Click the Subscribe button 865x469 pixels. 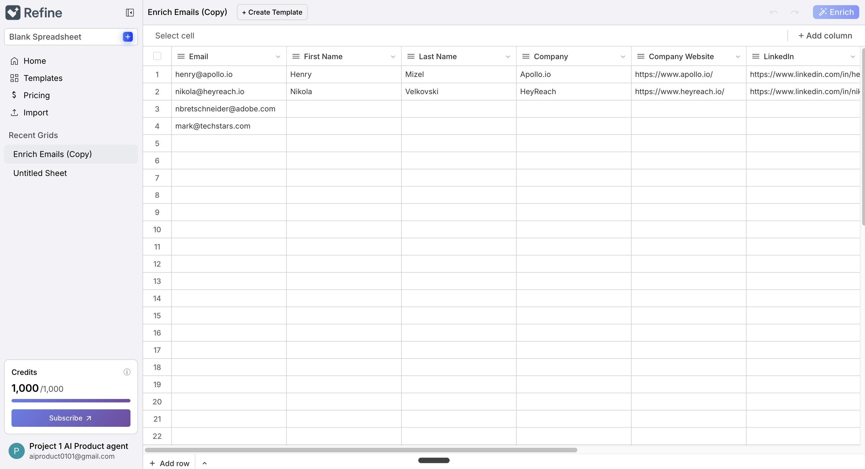(71, 418)
